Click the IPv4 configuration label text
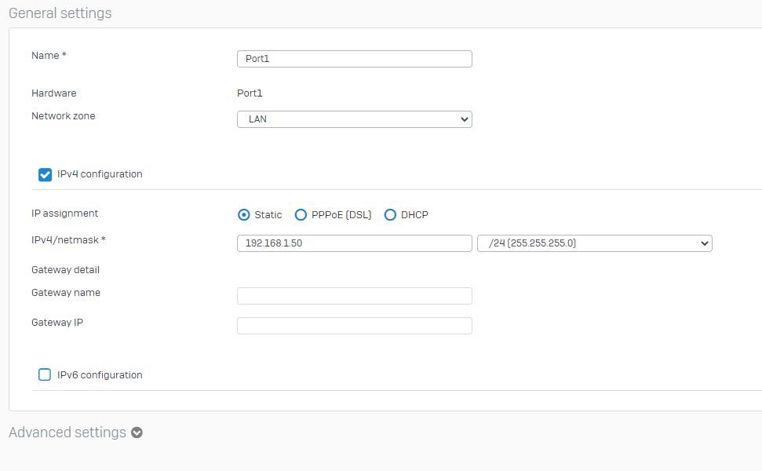 (100, 174)
